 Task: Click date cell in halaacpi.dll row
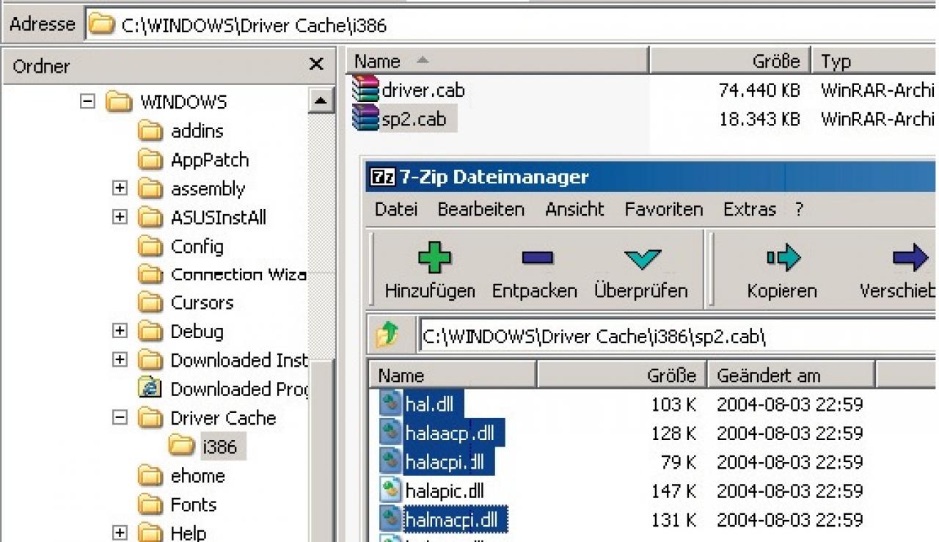point(789,433)
